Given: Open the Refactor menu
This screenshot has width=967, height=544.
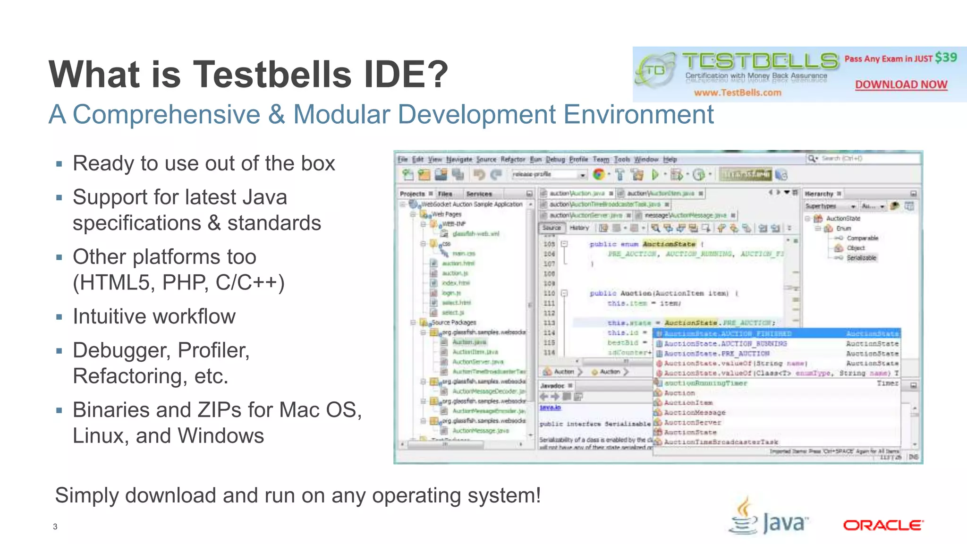Looking at the screenshot, I should click(x=513, y=159).
